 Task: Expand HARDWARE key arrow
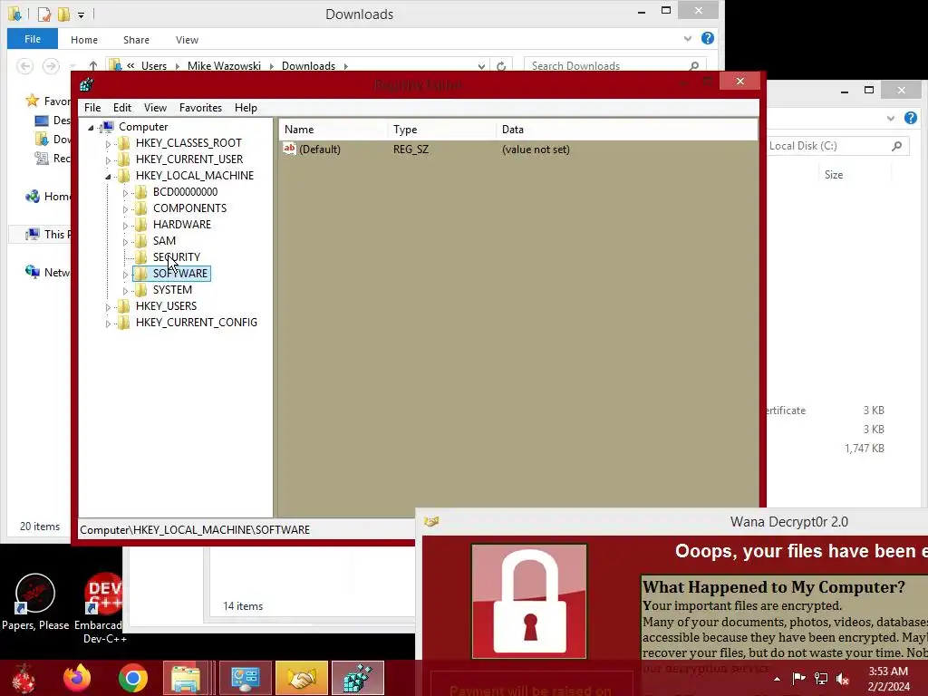(x=125, y=226)
